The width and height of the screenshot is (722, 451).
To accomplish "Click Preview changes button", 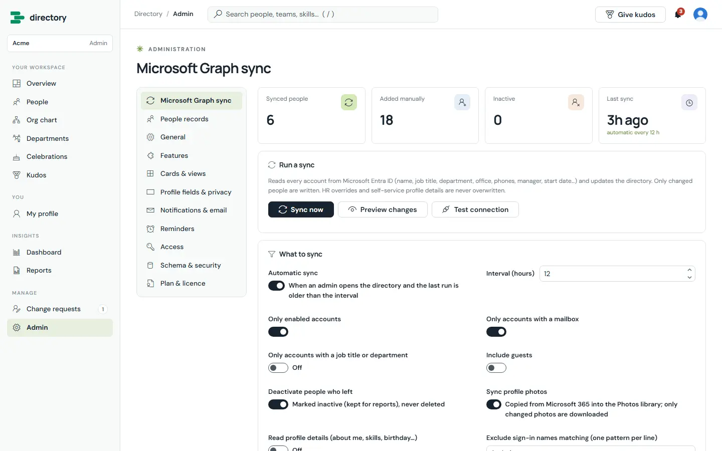I will click(x=383, y=209).
